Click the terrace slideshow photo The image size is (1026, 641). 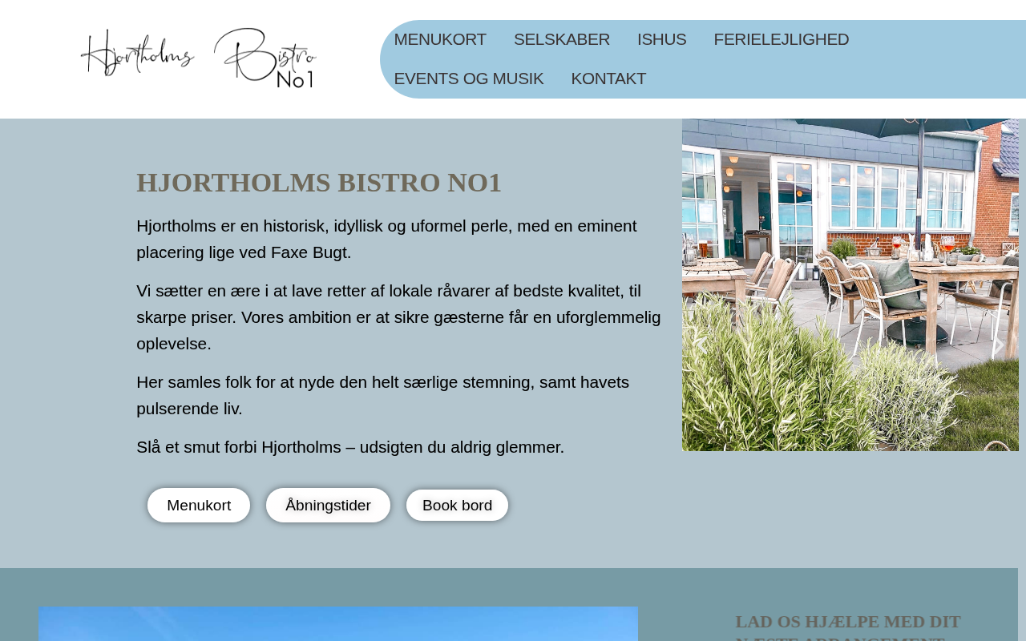(850, 284)
